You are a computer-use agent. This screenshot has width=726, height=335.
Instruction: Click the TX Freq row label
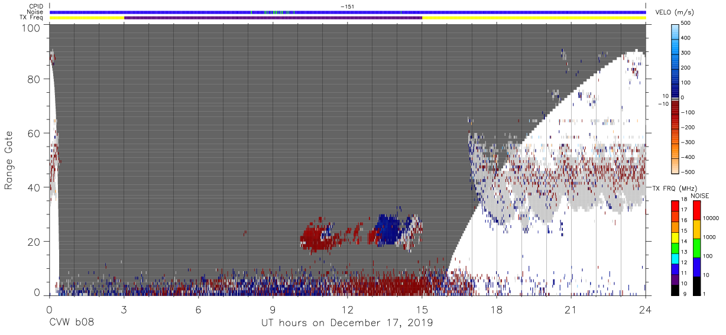(31, 18)
